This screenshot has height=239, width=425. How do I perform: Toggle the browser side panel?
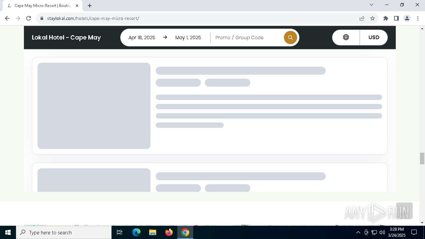(396, 18)
